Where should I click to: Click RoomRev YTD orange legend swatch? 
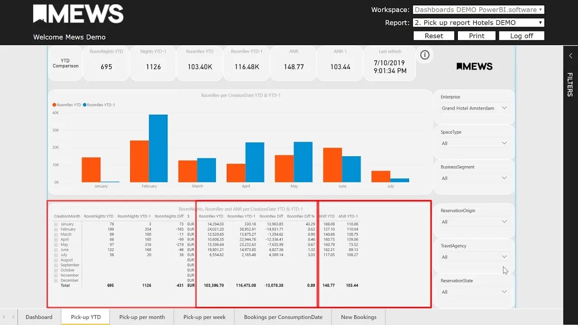pyautogui.click(x=54, y=105)
